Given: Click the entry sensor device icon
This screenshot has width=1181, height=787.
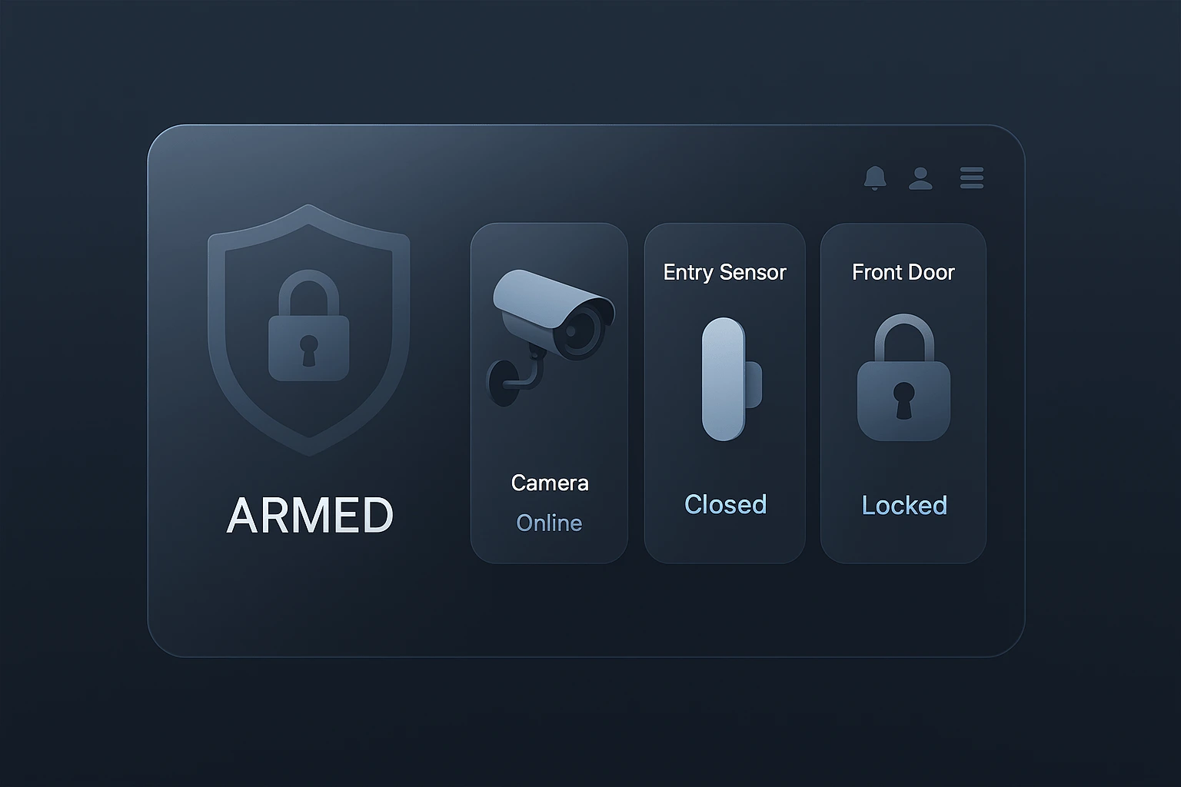Looking at the screenshot, I should (x=731, y=379).
